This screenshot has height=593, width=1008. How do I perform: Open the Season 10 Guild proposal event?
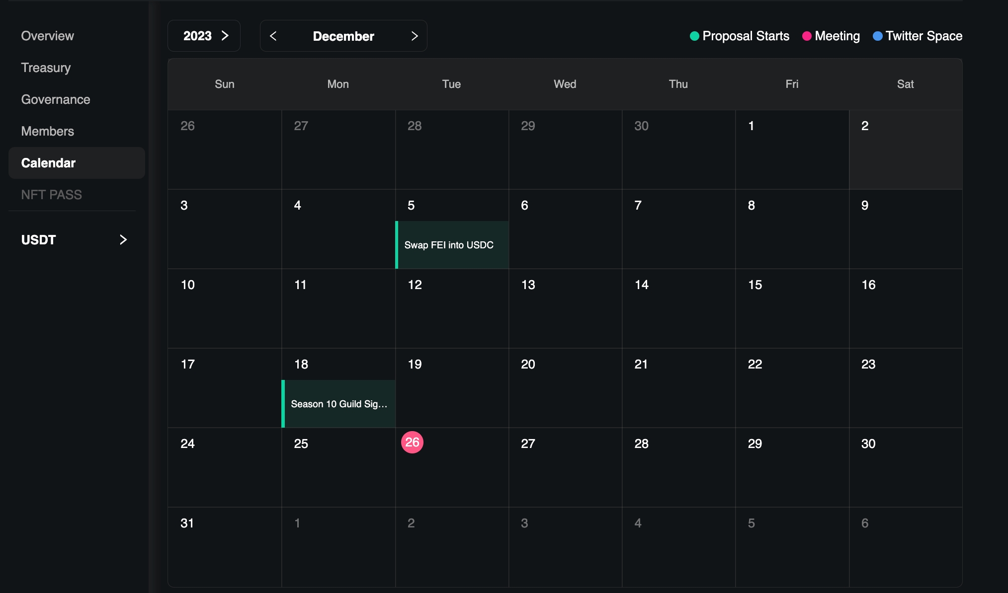click(x=338, y=404)
